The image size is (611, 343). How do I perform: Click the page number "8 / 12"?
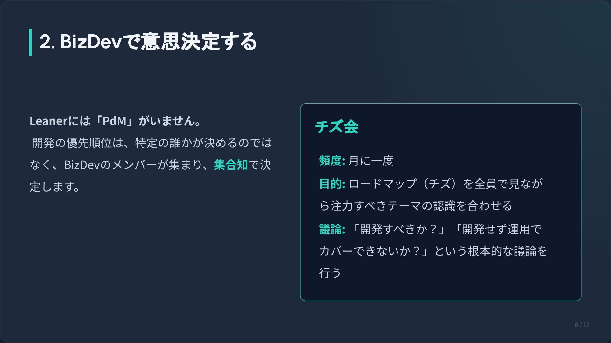click(582, 325)
